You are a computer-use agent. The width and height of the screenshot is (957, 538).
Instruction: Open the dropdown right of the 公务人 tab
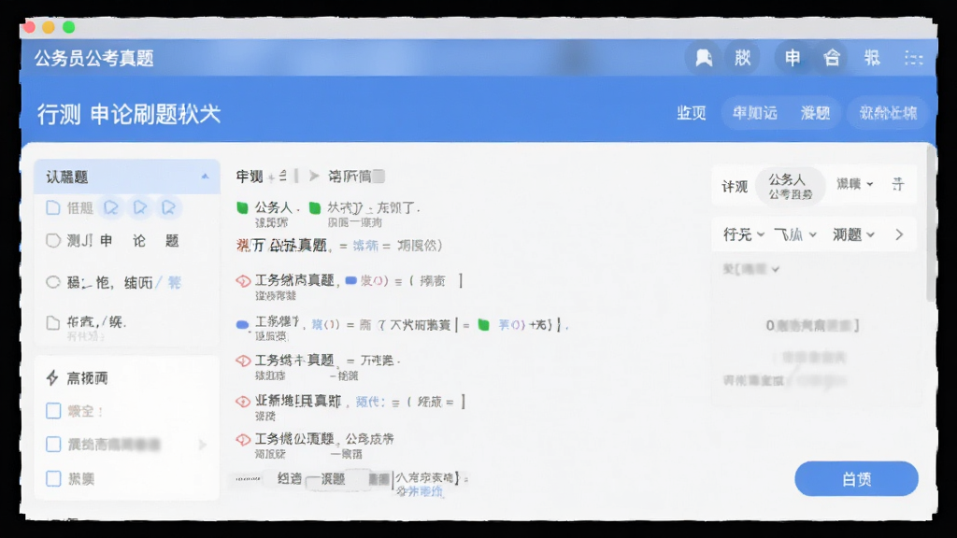854,184
